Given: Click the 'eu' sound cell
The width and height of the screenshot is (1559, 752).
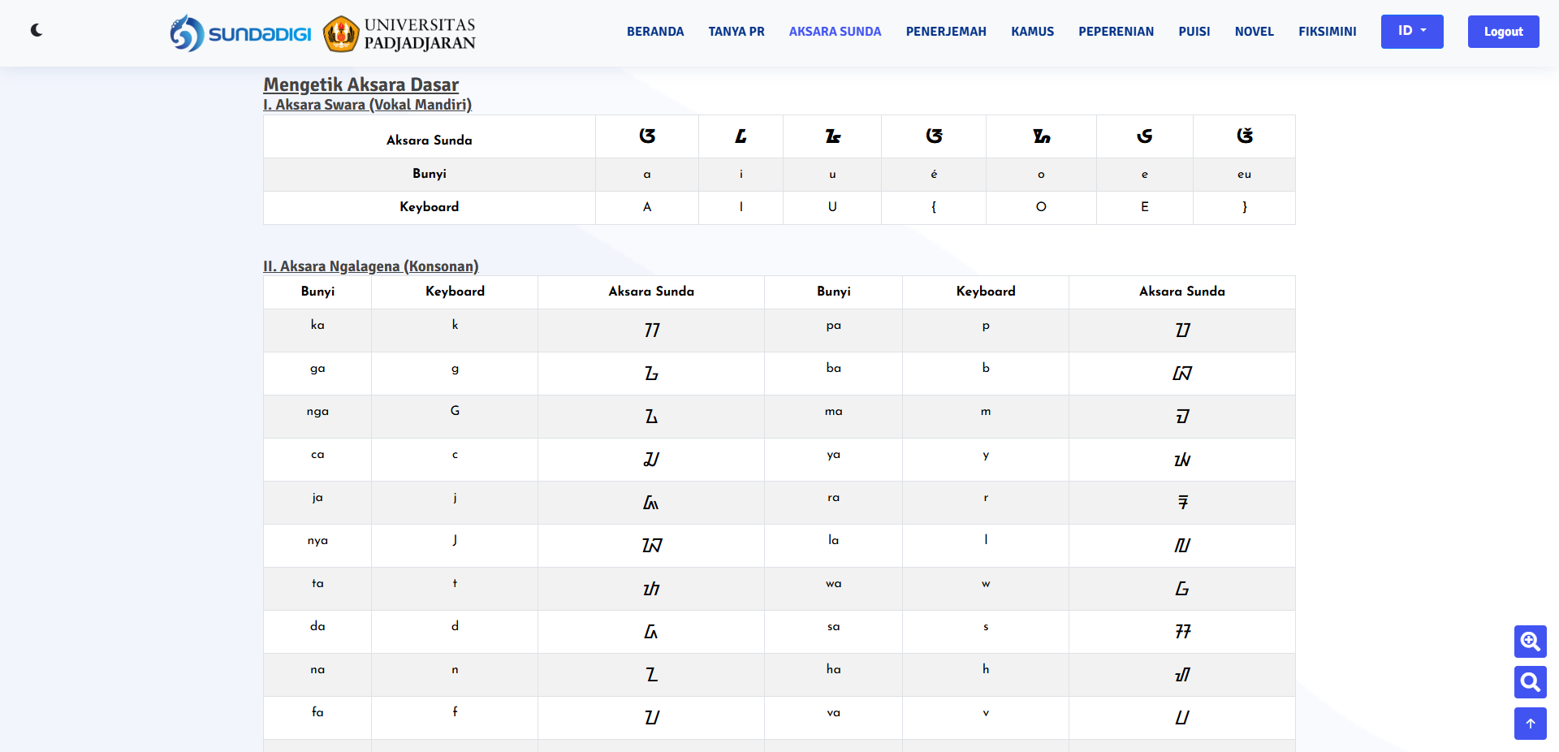Looking at the screenshot, I should coord(1244,175).
